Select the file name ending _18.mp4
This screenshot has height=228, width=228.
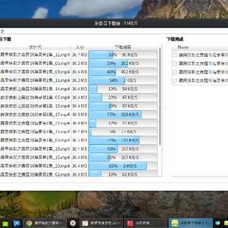click(35, 149)
